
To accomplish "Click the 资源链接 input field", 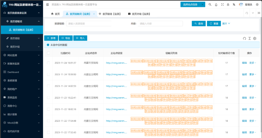I will pyautogui.click(x=89, y=24).
